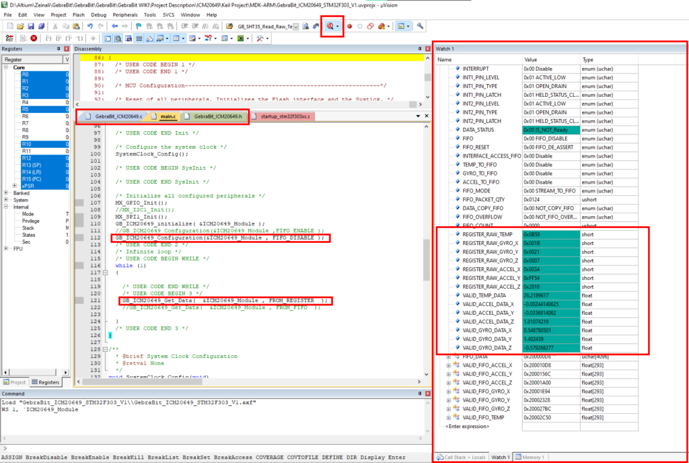Disable all breakpoints icon
The image size is (689, 463).
(x=371, y=26)
